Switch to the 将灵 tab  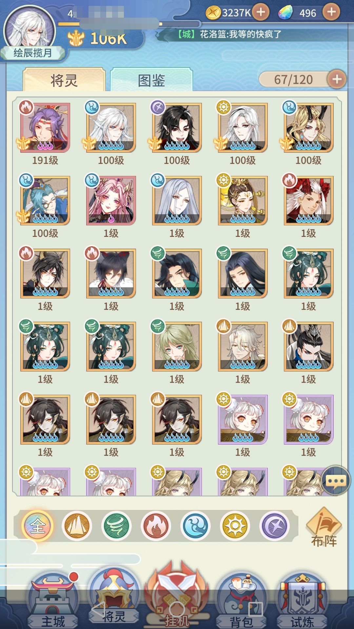(x=64, y=80)
